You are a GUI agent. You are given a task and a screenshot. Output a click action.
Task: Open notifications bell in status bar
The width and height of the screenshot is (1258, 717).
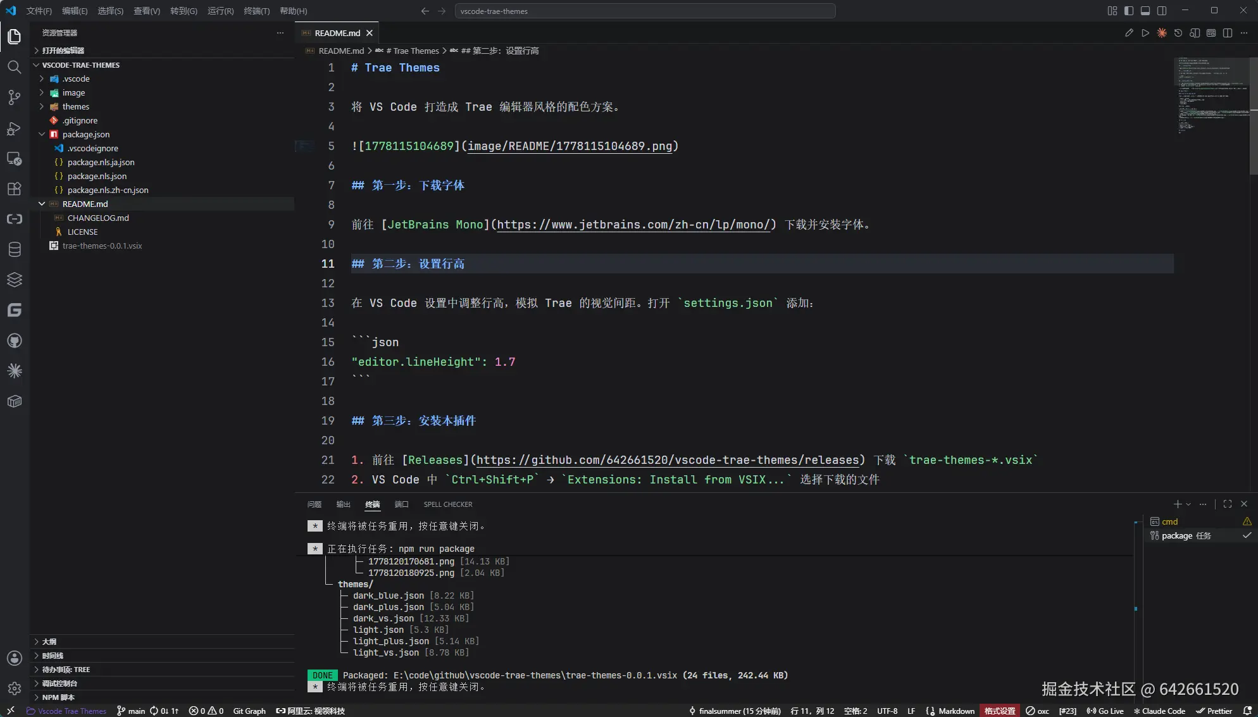(x=1247, y=711)
